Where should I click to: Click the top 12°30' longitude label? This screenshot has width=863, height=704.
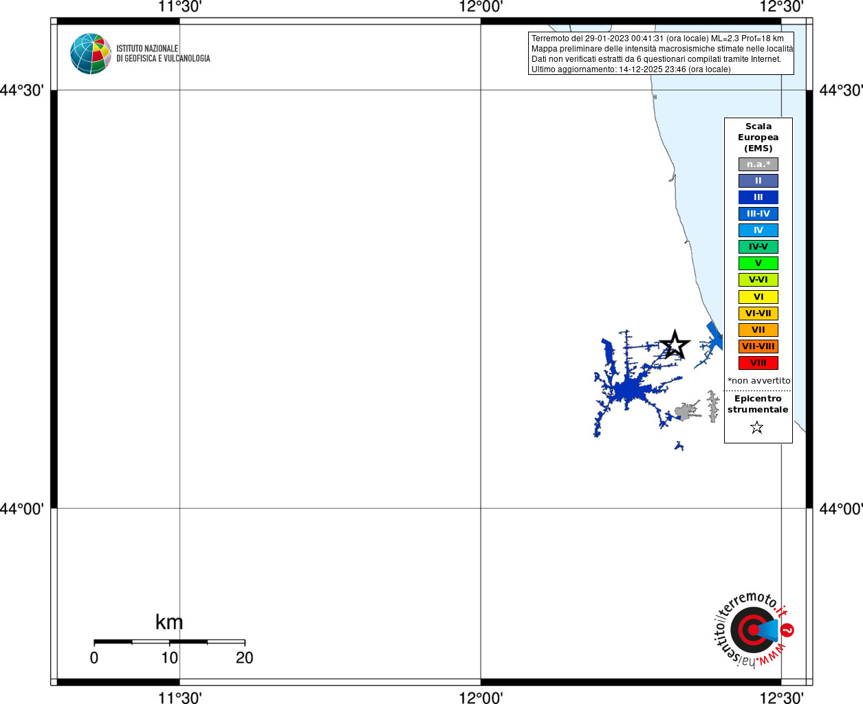(x=781, y=7)
